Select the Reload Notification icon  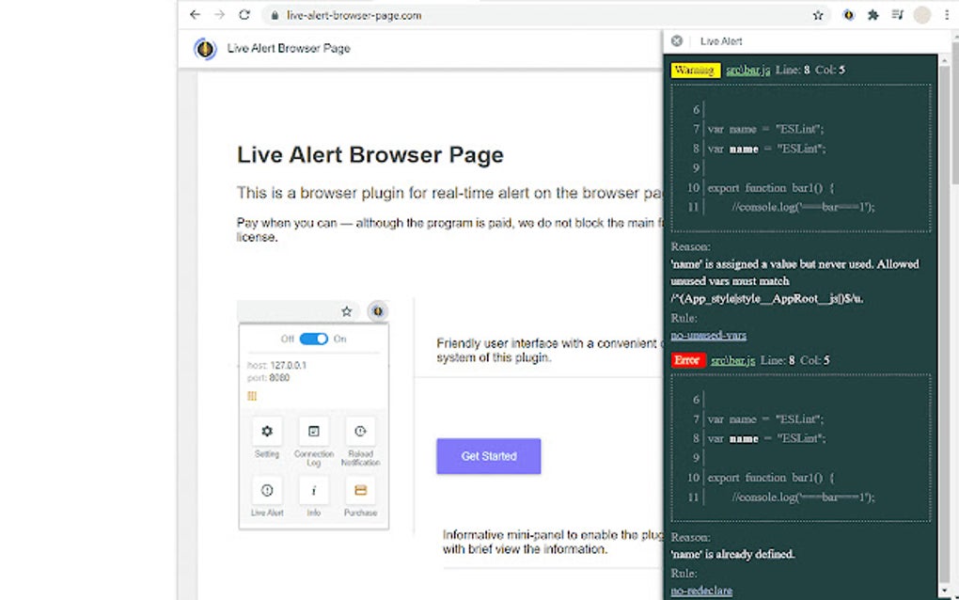(360, 432)
